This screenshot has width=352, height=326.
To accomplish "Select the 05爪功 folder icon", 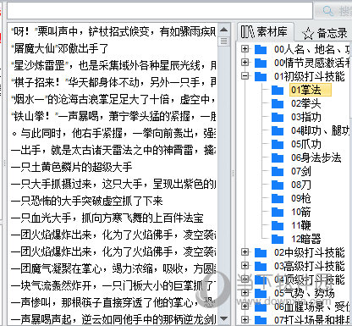I will click(278, 144).
